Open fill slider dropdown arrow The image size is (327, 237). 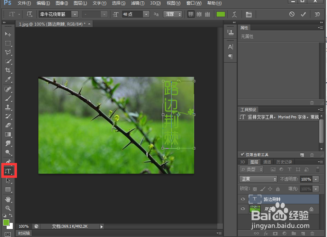click(316, 189)
